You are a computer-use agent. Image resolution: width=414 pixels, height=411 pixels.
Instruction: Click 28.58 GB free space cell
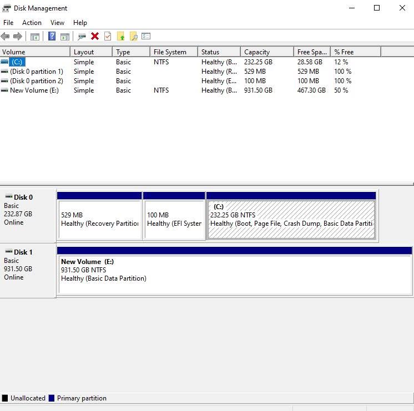(310, 62)
